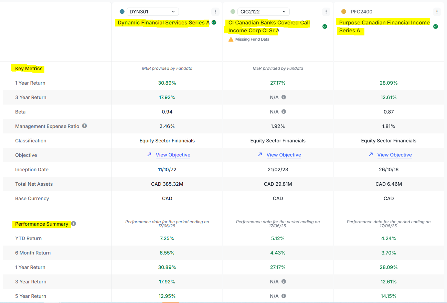Click the Key Metrics section heading
Image resolution: width=447 pixels, height=303 pixels.
pyautogui.click(x=29, y=68)
